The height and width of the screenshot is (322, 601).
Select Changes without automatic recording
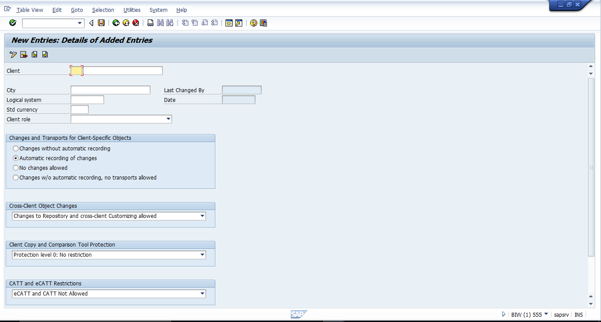coord(15,148)
